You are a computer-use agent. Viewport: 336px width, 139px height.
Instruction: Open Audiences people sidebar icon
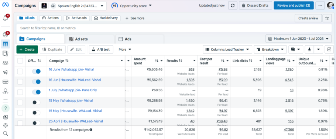pyautogui.click(x=6, y=63)
